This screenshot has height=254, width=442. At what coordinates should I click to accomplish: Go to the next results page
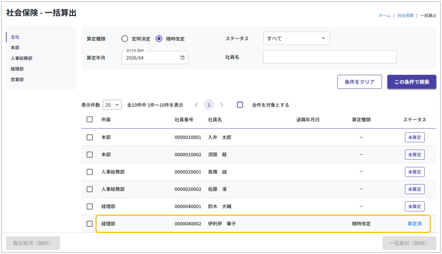222,105
